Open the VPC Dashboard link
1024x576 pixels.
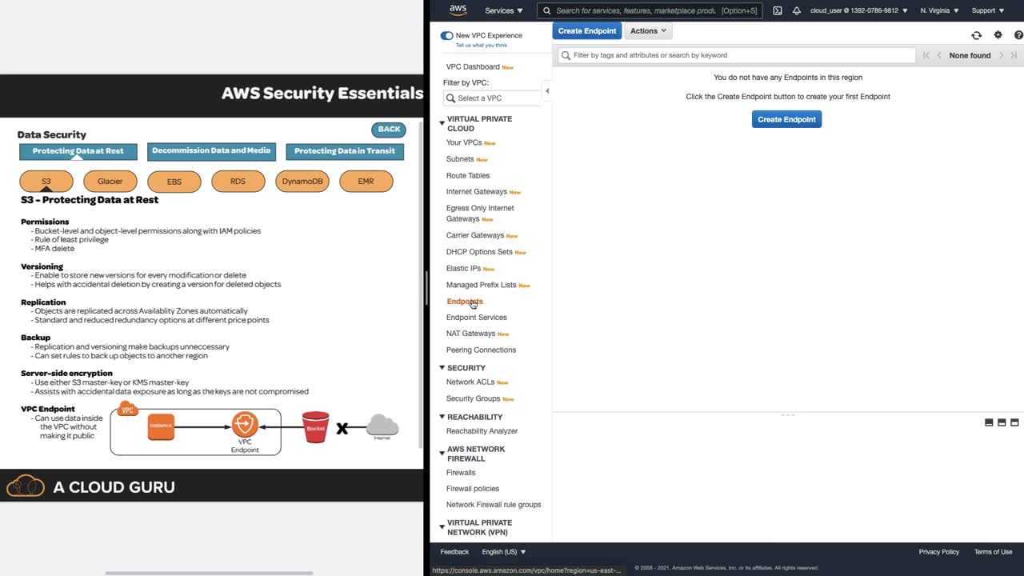[x=473, y=67]
